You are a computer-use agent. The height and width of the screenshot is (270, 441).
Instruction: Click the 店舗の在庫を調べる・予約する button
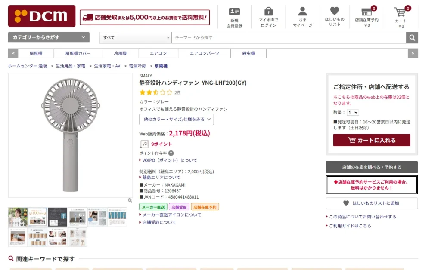click(x=372, y=167)
